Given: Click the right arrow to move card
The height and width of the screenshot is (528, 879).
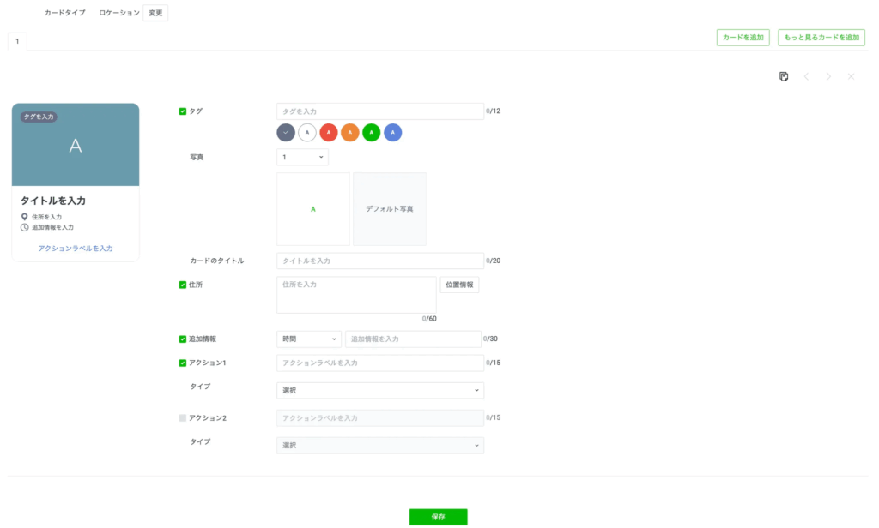Looking at the screenshot, I should coord(828,76).
